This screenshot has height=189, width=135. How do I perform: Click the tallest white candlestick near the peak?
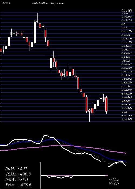click(35, 32)
